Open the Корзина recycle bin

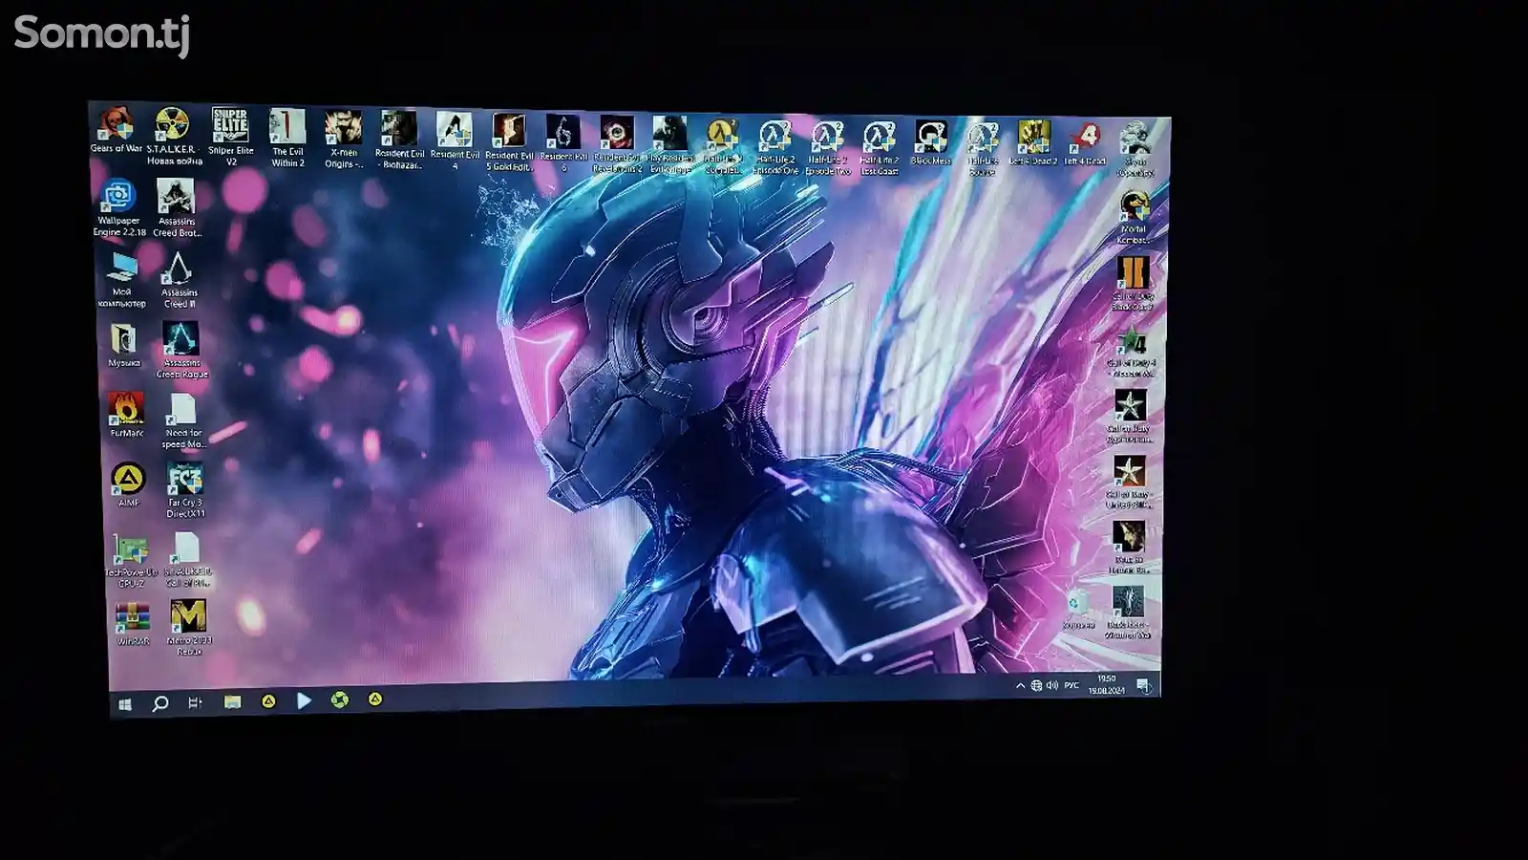[x=1077, y=610]
